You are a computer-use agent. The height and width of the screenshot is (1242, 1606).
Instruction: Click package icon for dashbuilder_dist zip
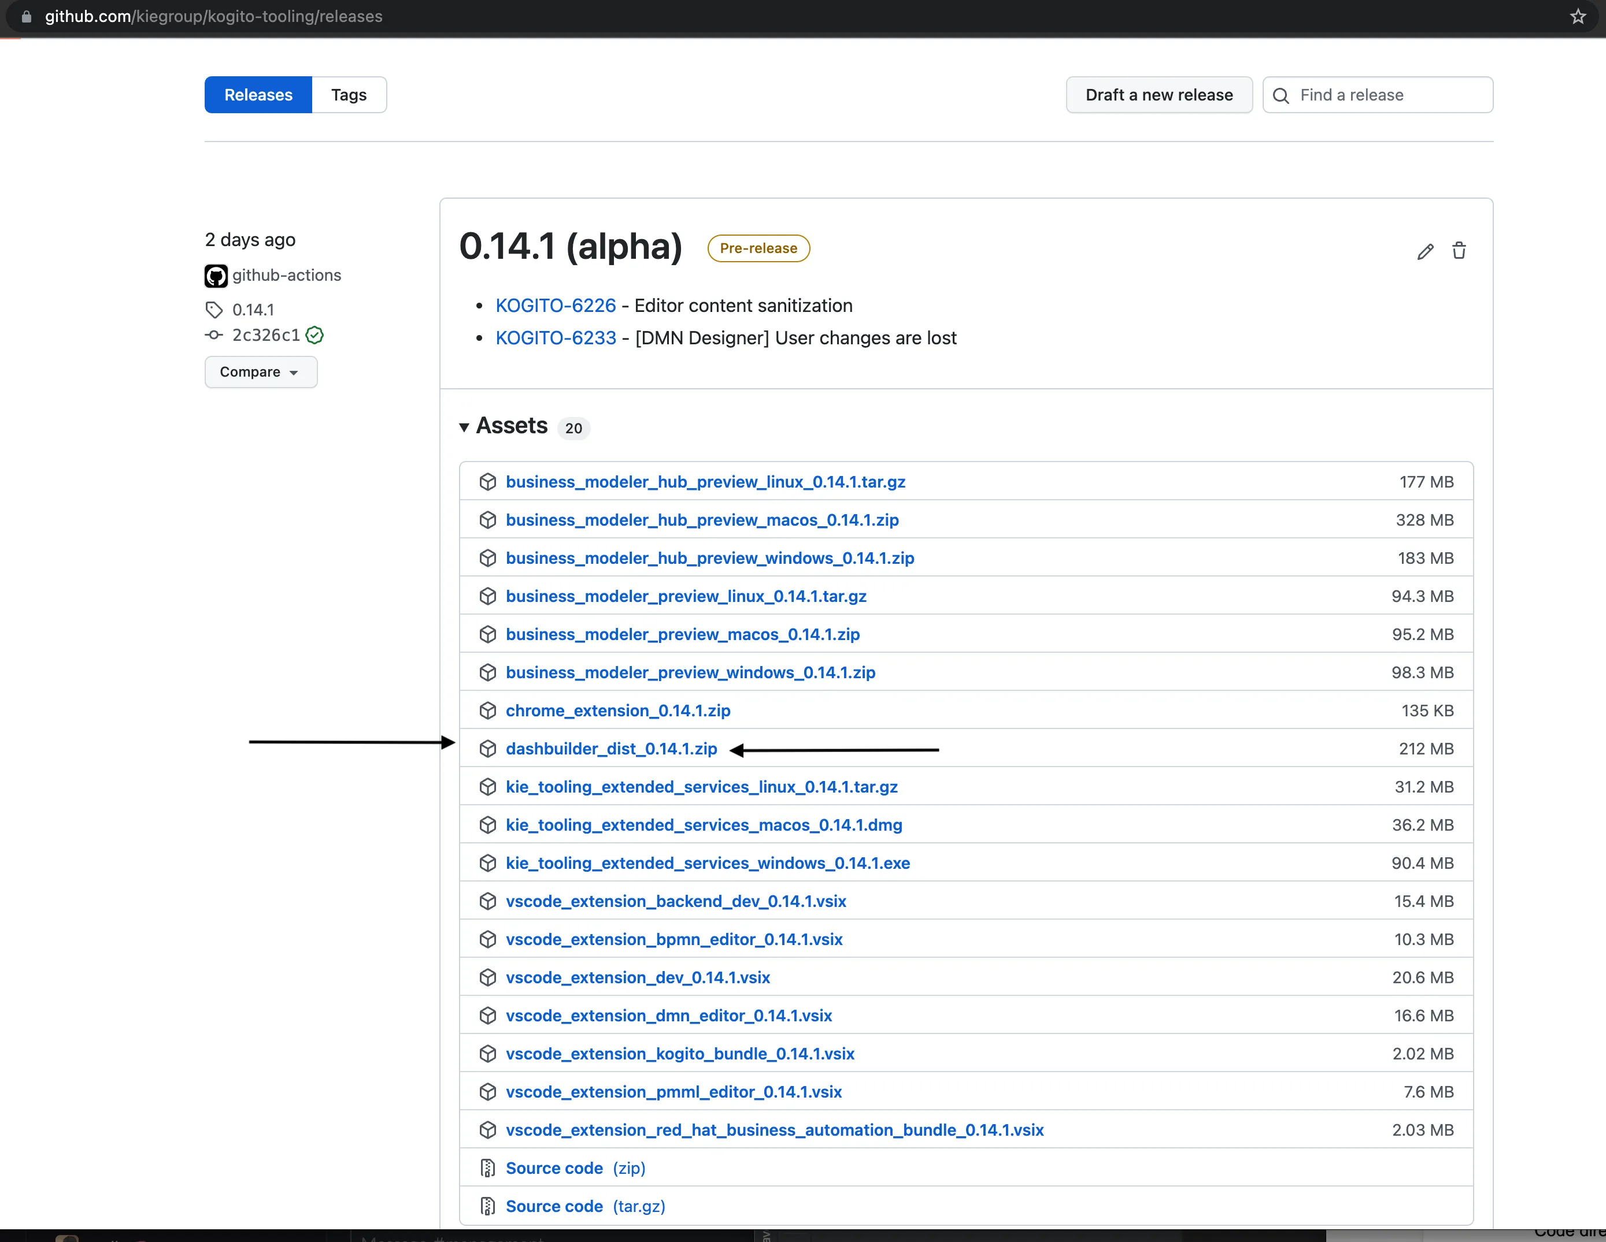487,749
